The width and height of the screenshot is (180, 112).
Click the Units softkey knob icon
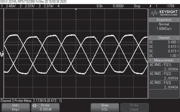point(4,105)
